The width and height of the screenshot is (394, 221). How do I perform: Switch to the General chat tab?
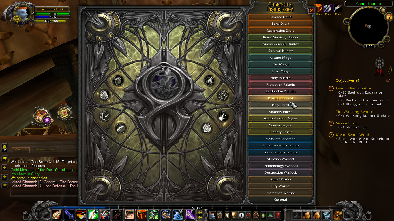pos(20,150)
